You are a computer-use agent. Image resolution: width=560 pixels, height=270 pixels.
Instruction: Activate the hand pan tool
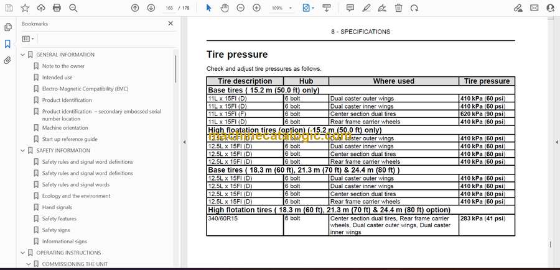224,8
